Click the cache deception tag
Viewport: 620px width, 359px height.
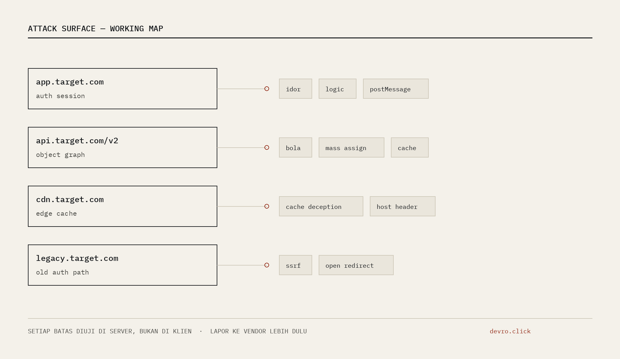(x=321, y=206)
